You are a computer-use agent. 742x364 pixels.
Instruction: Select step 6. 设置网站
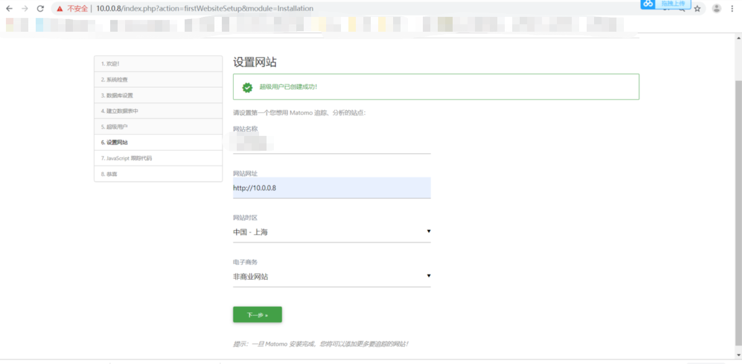click(158, 142)
